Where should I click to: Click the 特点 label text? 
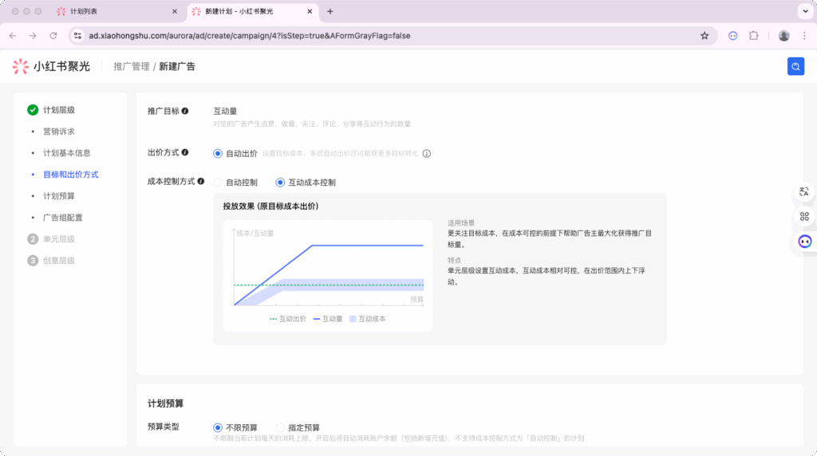[x=454, y=260]
